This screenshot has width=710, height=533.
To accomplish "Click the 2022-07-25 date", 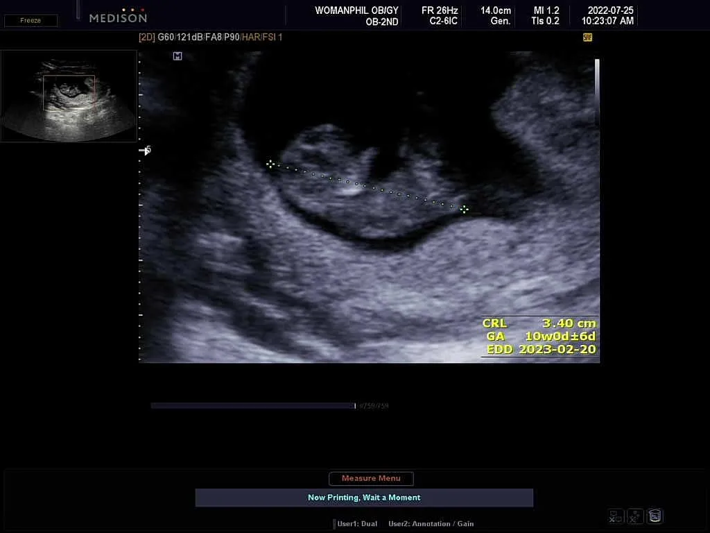I will 610,10.
